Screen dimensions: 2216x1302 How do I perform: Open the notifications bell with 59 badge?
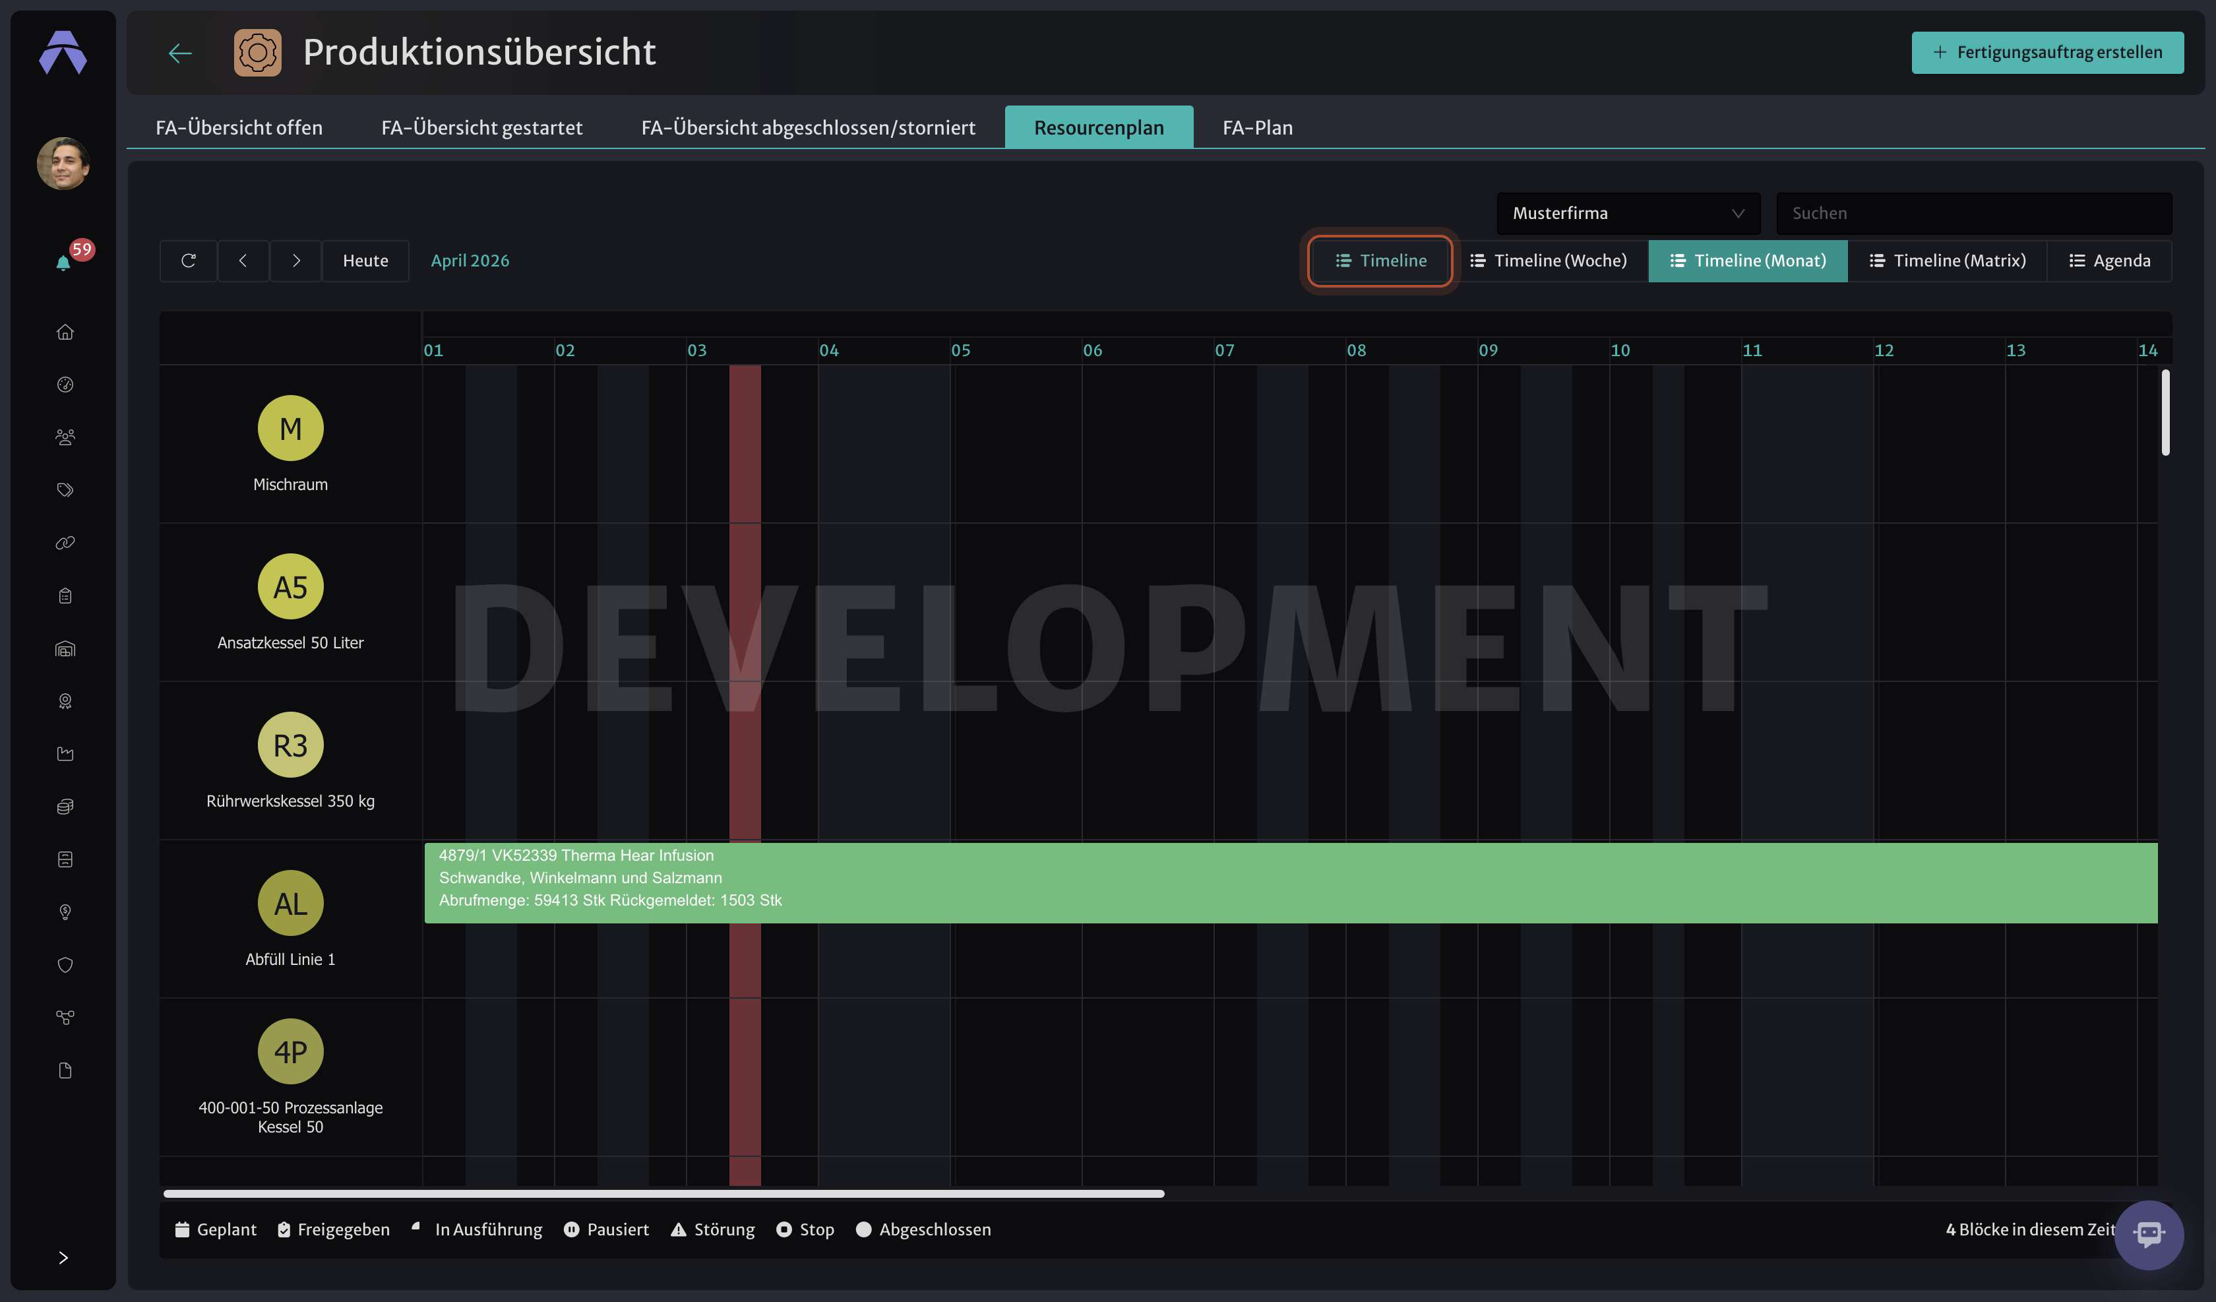click(x=63, y=262)
